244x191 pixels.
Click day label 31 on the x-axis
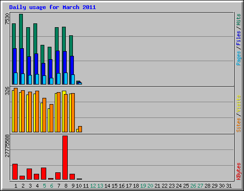point(229,186)
